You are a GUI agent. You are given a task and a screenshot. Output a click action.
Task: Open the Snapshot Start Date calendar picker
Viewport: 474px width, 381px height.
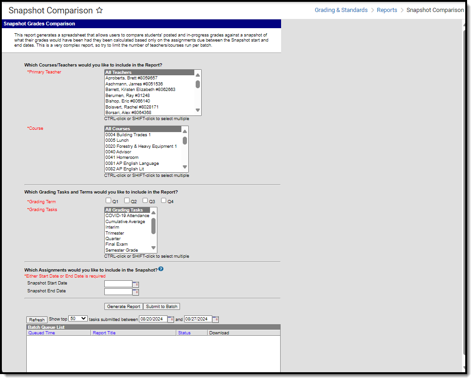click(136, 284)
